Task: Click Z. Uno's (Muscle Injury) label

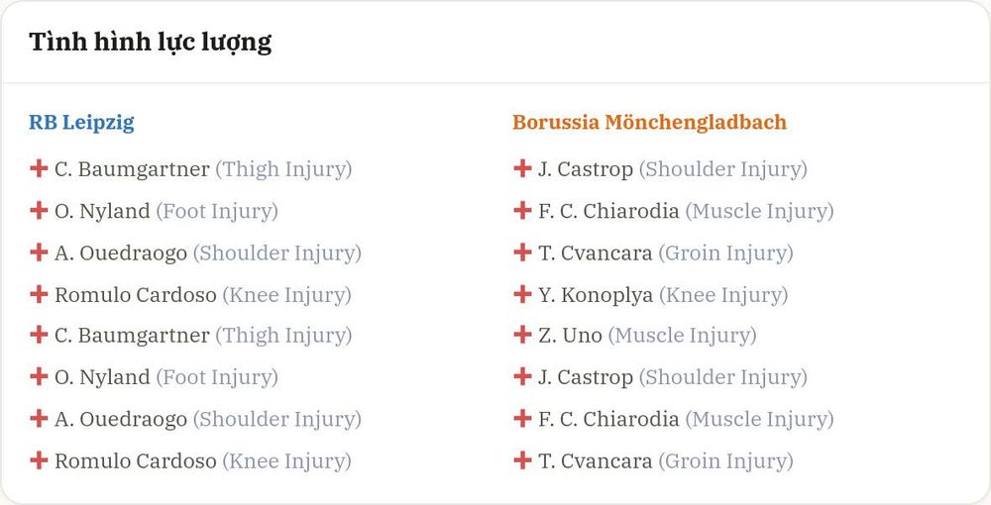Action: tap(682, 336)
